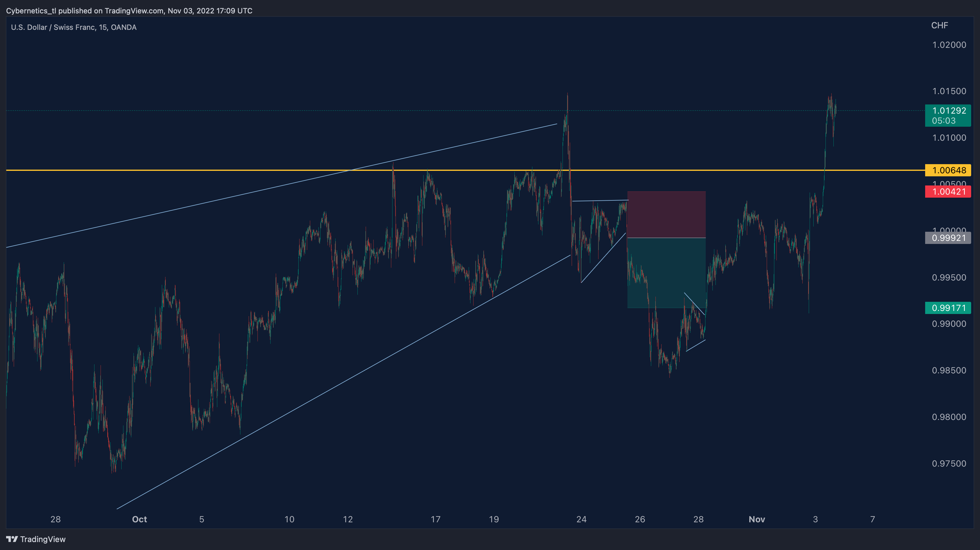Click the TradingView logo icon
This screenshot has width=980, height=550.
coord(12,539)
